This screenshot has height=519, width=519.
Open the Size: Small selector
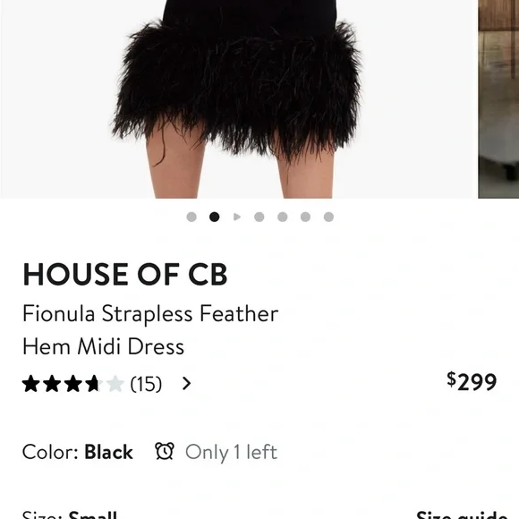pos(70,515)
